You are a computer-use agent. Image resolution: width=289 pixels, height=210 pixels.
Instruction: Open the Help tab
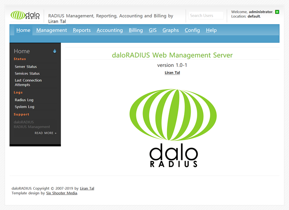pyautogui.click(x=211, y=30)
